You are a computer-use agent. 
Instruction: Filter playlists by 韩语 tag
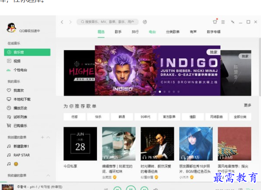[x=122, y=117]
